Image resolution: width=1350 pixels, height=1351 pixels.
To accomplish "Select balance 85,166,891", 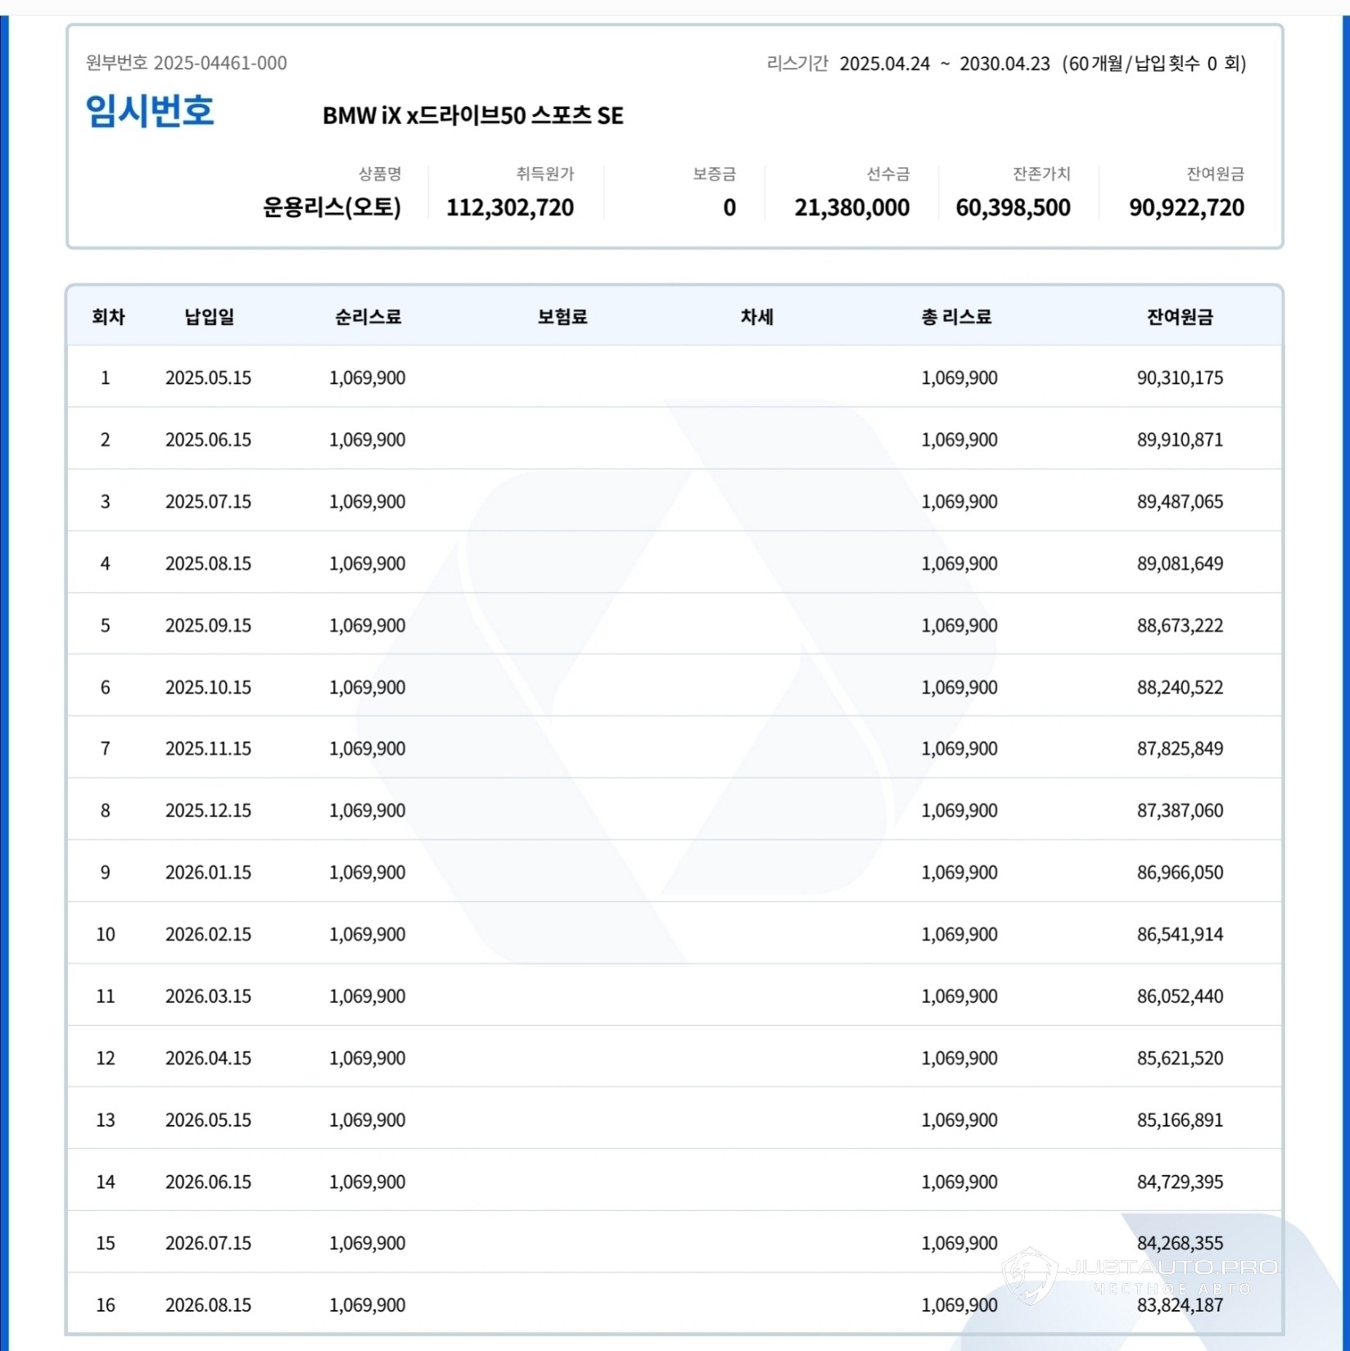I will [x=1180, y=1120].
